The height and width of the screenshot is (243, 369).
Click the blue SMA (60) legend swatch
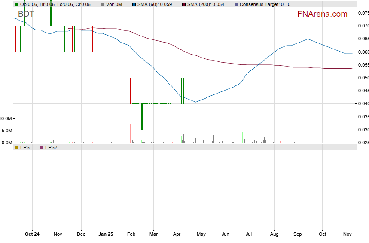[x=134, y=4]
